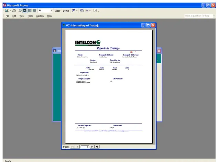Viewport: 217px width, 162px height.
Task: Open the Fit zoom combo box
Action: coord(45,11)
